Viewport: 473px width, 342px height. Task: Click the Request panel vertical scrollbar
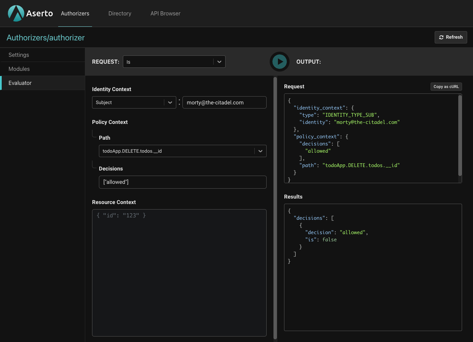tap(460, 136)
